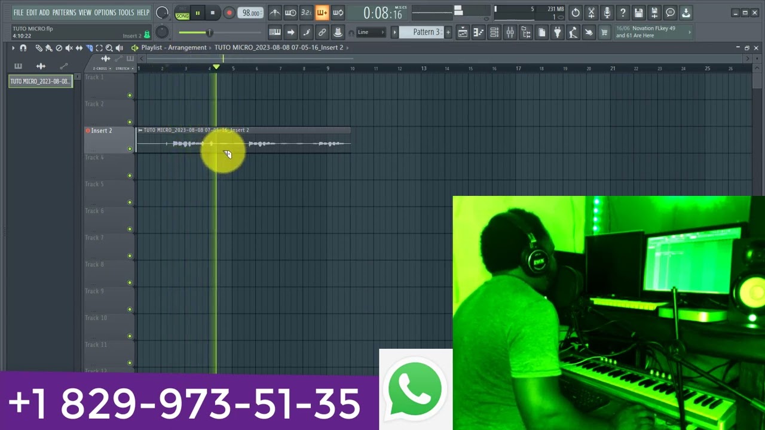Viewport: 765px width, 430px height.
Task: Open the Piano roll icon
Action: click(x=478, y=32)
